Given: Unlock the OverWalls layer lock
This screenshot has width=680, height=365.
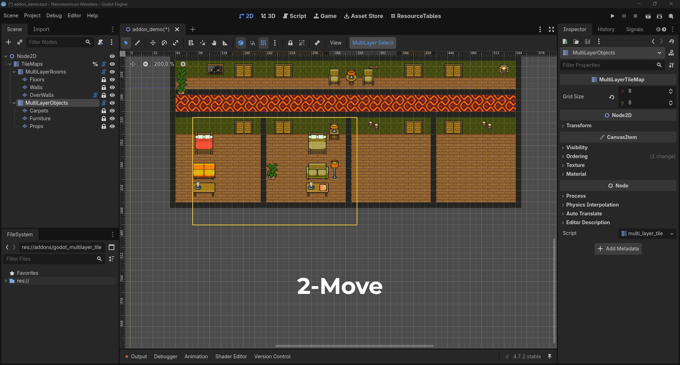Looking at the screenshot, I should tap(104, 95).
